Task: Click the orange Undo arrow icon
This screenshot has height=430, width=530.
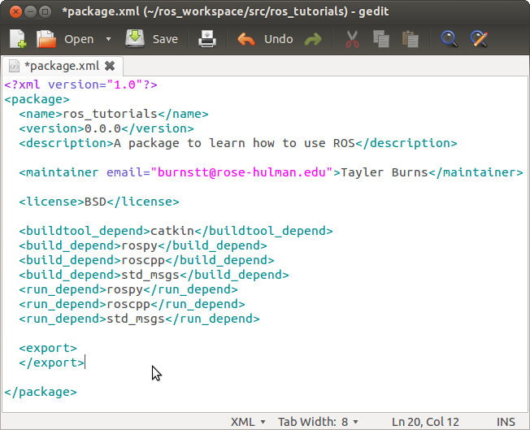Action: 246,39
